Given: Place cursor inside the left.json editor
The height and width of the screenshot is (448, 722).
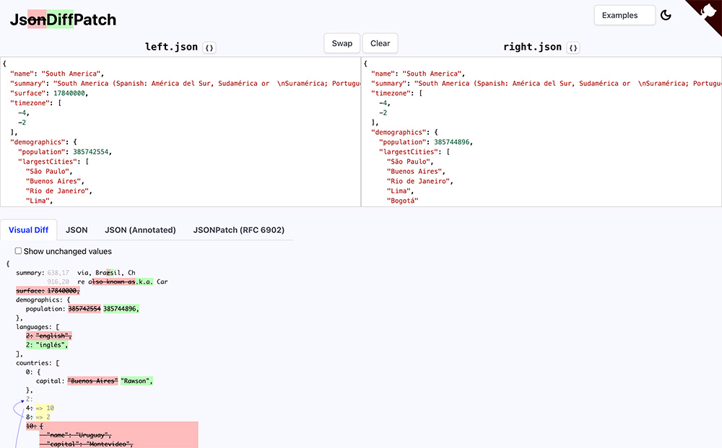Looking at the screenshot, I should pyautogui.click(x=180, y=130).
